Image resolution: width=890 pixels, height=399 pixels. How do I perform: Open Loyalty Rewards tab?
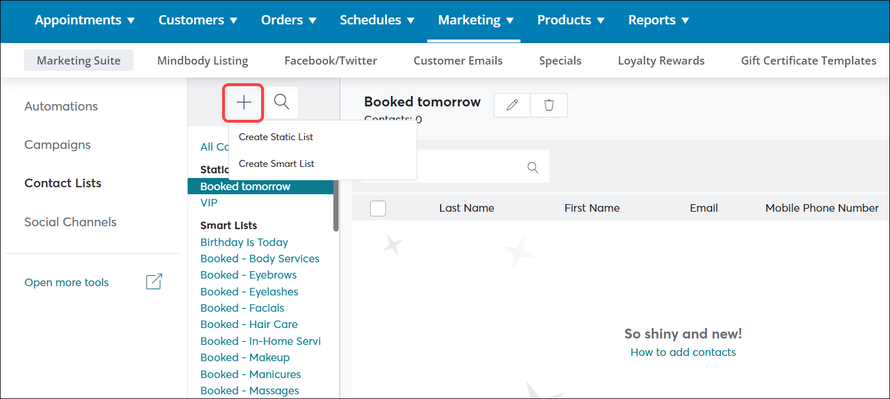tap(661, 60)
